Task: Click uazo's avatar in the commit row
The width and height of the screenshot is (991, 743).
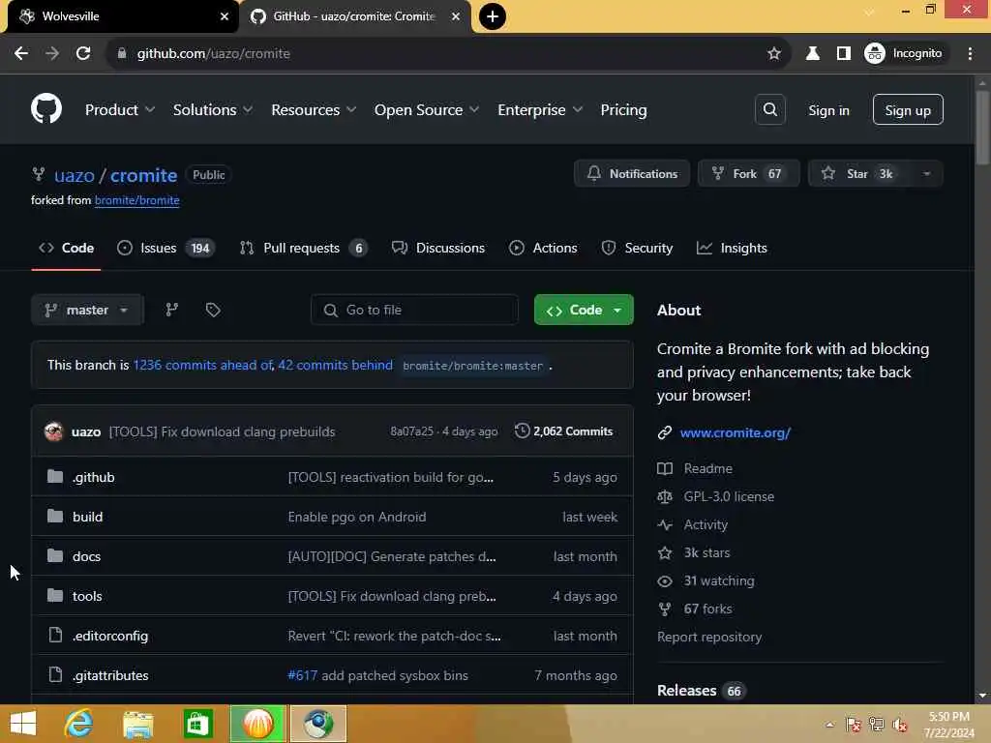Action: coord(54,431)
